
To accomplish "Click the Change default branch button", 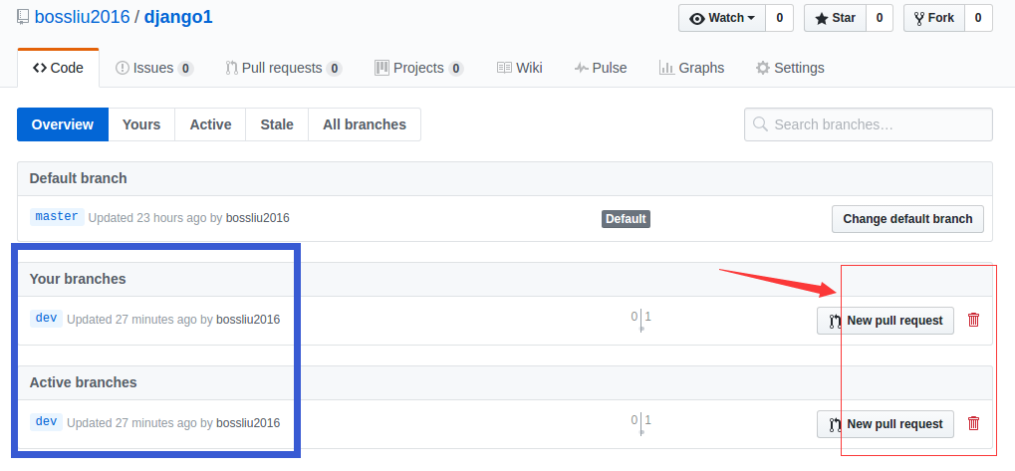I will [907, 219].
